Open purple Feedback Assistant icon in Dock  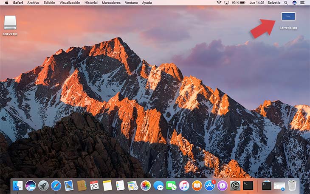click(x=223, y=185)
